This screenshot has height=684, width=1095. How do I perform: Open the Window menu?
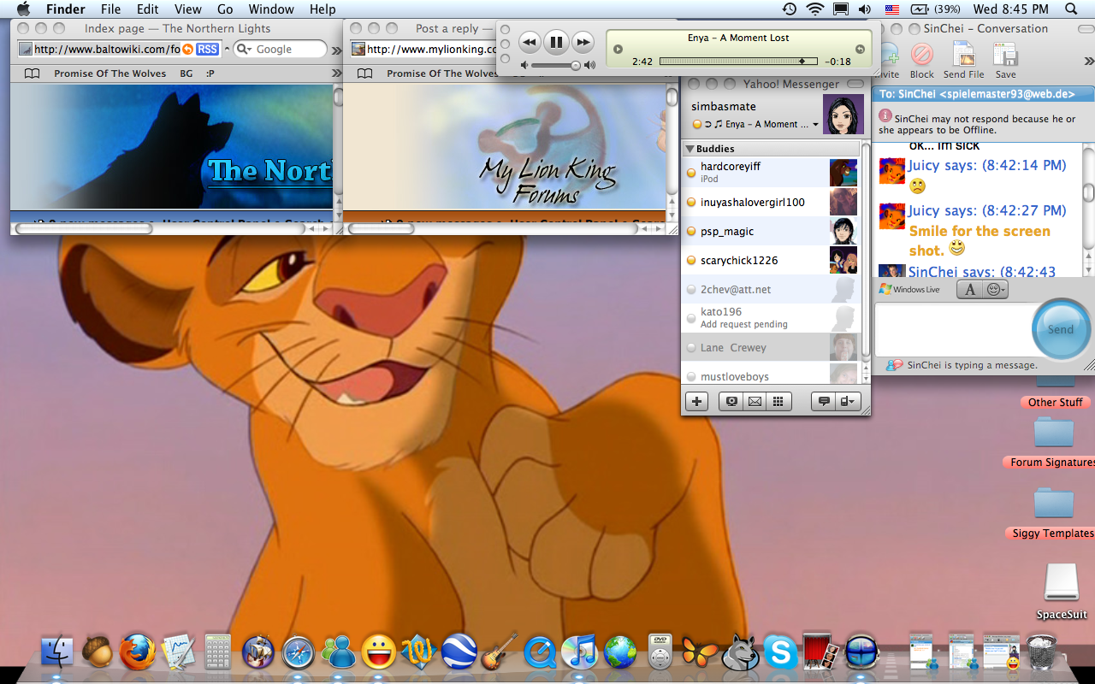click(271, 9)
